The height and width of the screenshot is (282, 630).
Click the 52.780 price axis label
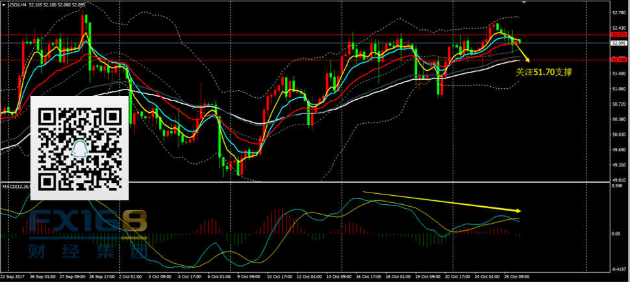click(x=620, y=12)
